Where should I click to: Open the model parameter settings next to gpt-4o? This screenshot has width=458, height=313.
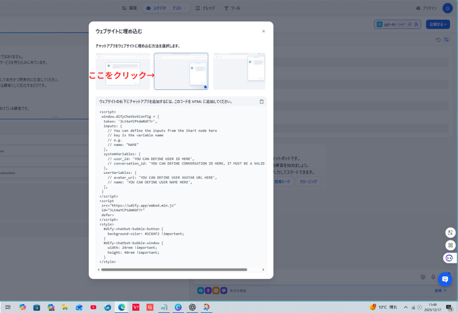click(x=417, y=24)
